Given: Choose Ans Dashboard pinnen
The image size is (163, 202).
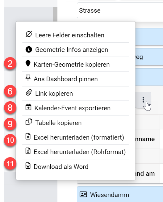Looking at the screenshot, I should tap(76, 79).
